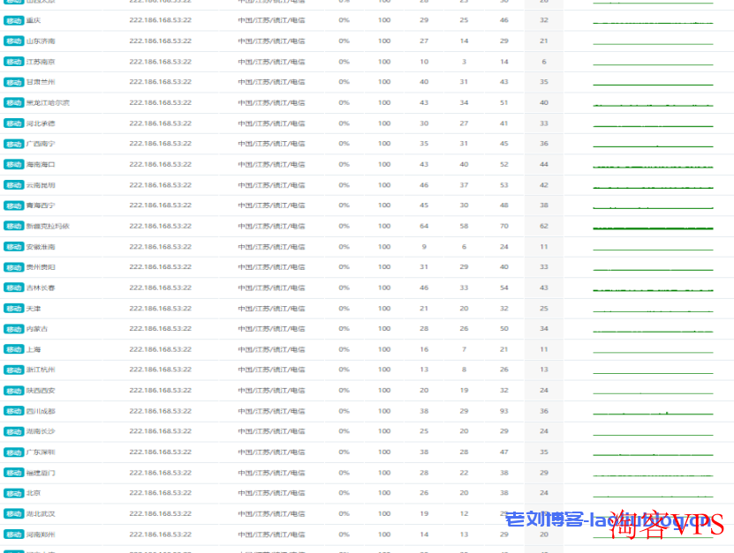Click the 移动 badge beside 吉林长春
The image size is (734, 553).
click(x=13, y=288)
